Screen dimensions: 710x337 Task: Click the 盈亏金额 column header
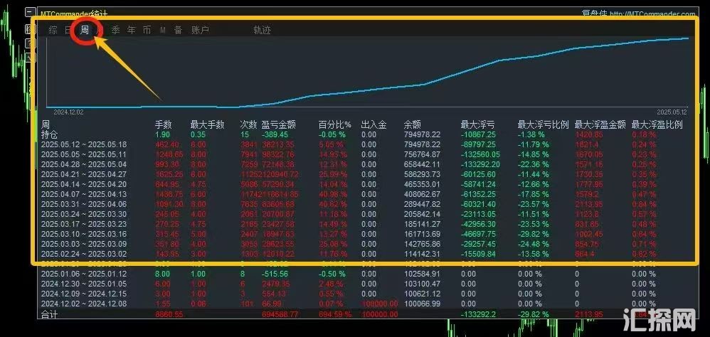(x=278, y=125)
